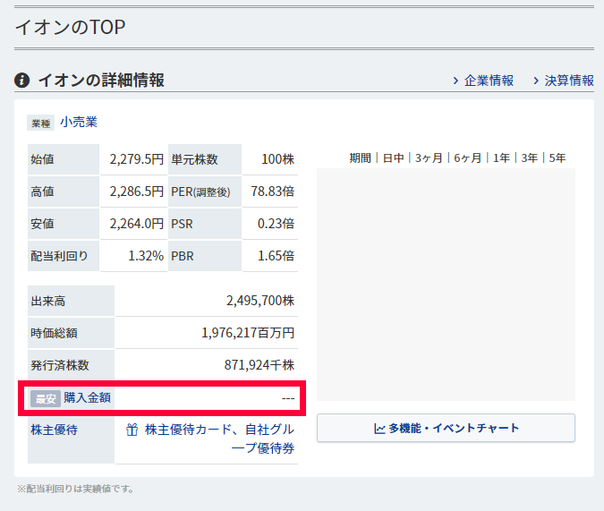
Task: Show the 1年 chart period
Action: 501,158
